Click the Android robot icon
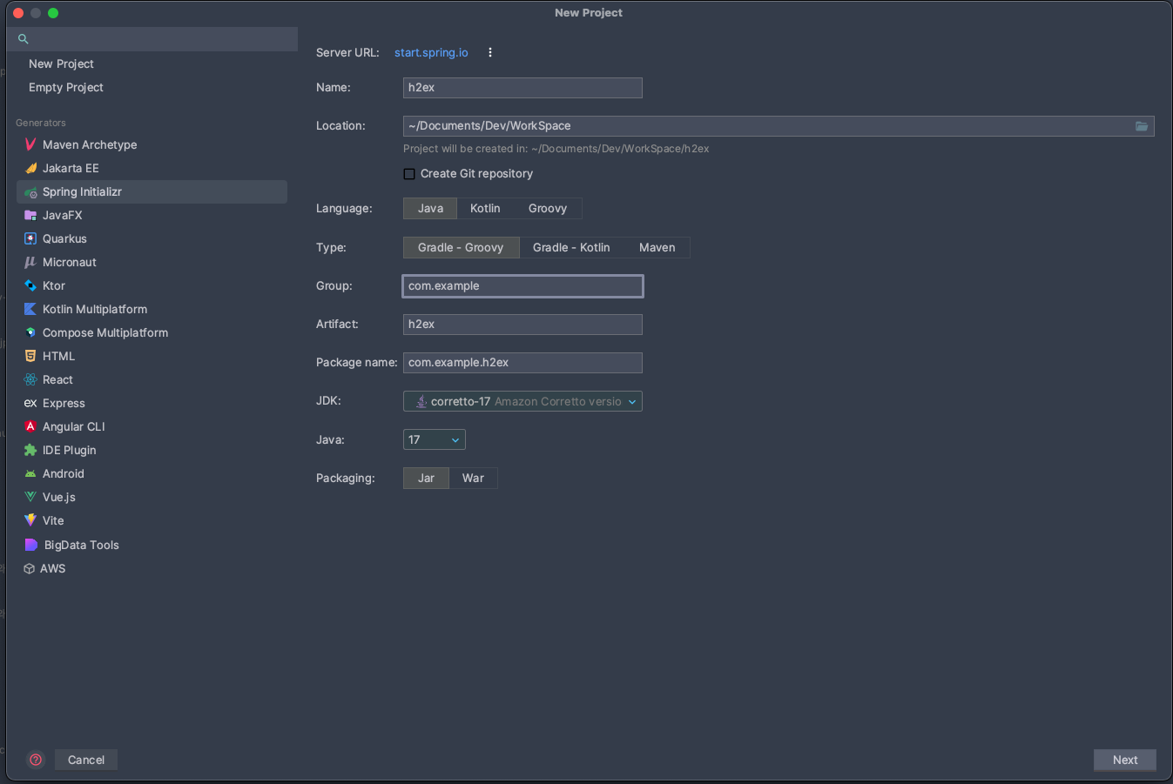This screenshot has height=784, width=1173. pyautogui.click(x=30, y=473)
